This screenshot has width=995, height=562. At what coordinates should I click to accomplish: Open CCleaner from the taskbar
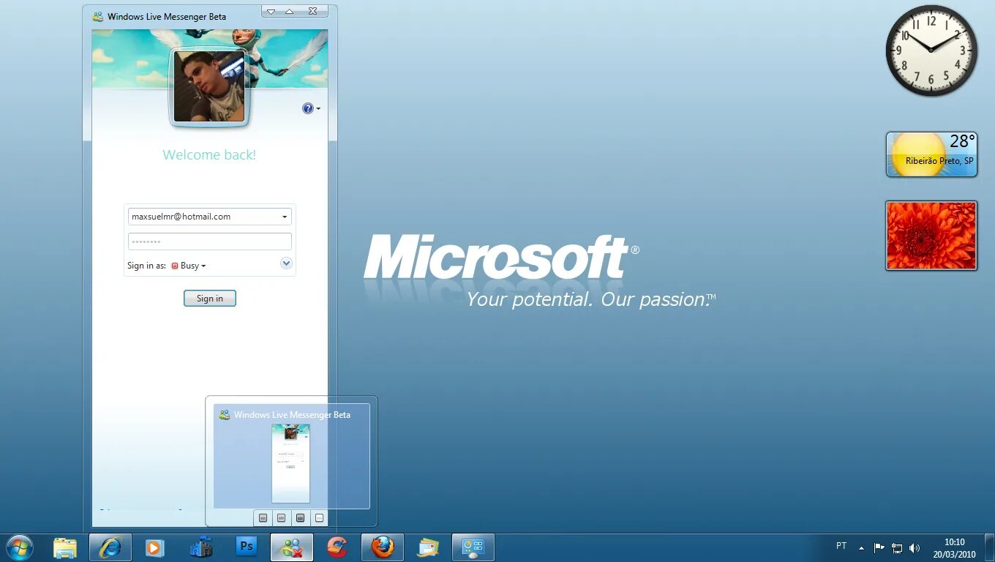pyautogui.click(x=337, y=547)
